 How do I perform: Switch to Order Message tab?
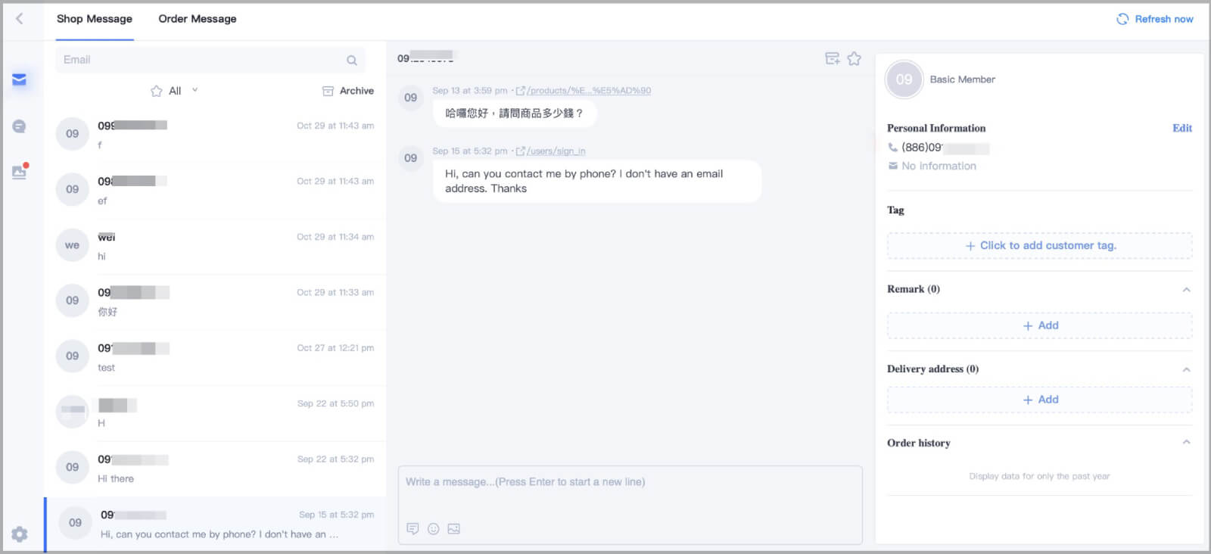[198, 19]
